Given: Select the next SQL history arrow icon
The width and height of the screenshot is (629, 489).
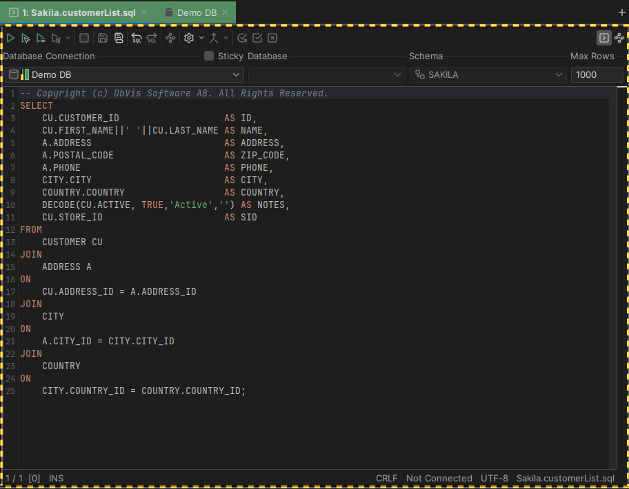Looking at the screenshot, I should click(152, 38).
